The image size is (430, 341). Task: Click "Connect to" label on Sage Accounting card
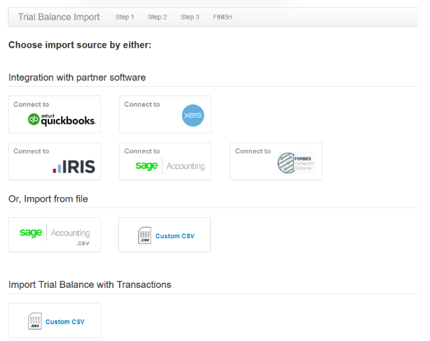(142, 151)
